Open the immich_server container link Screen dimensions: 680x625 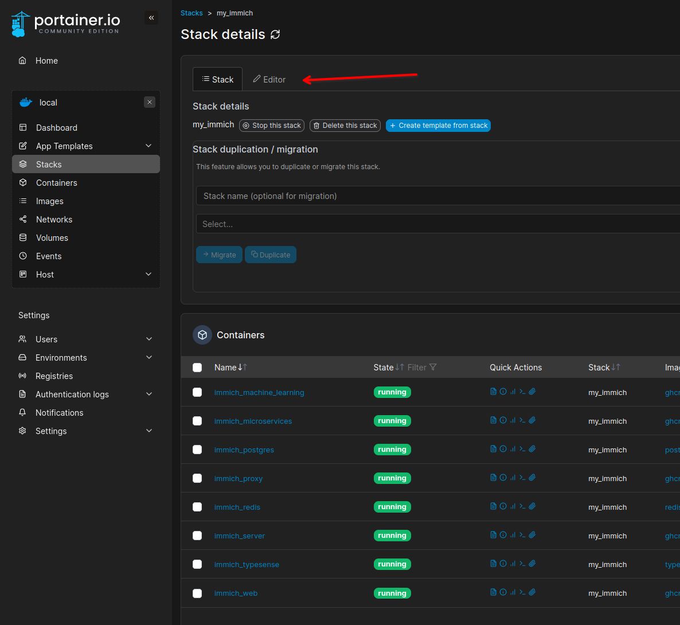coord(240,536)
